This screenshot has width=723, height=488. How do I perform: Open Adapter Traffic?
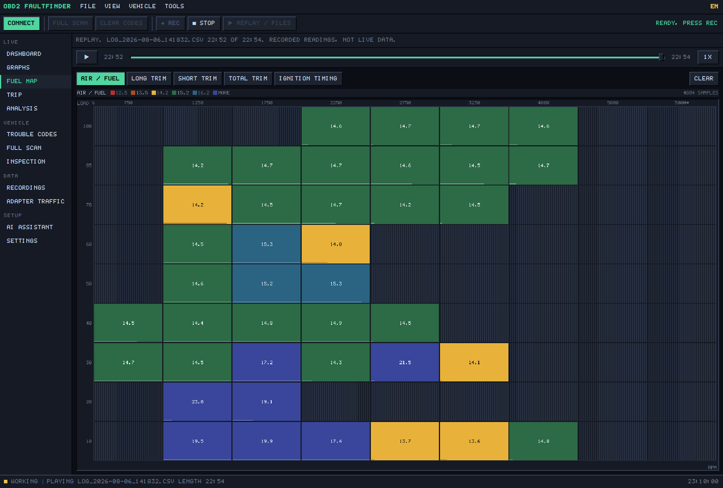(x=36, y=201)
